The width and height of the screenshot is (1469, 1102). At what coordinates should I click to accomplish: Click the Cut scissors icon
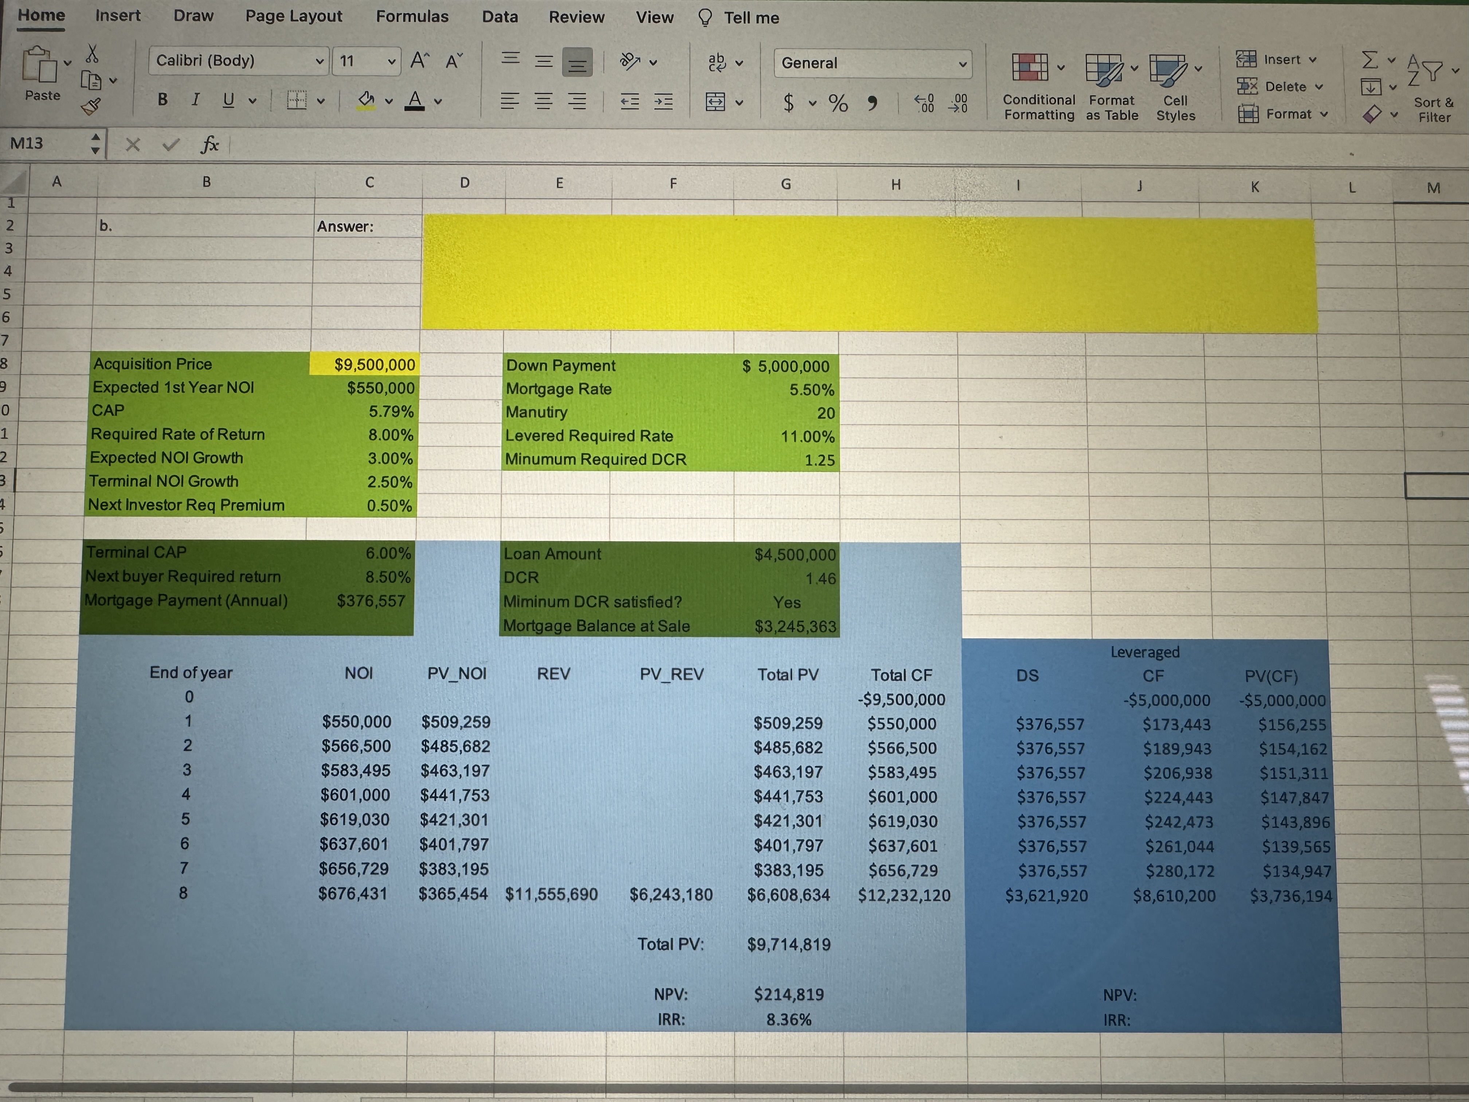click(x=92, y=54)
